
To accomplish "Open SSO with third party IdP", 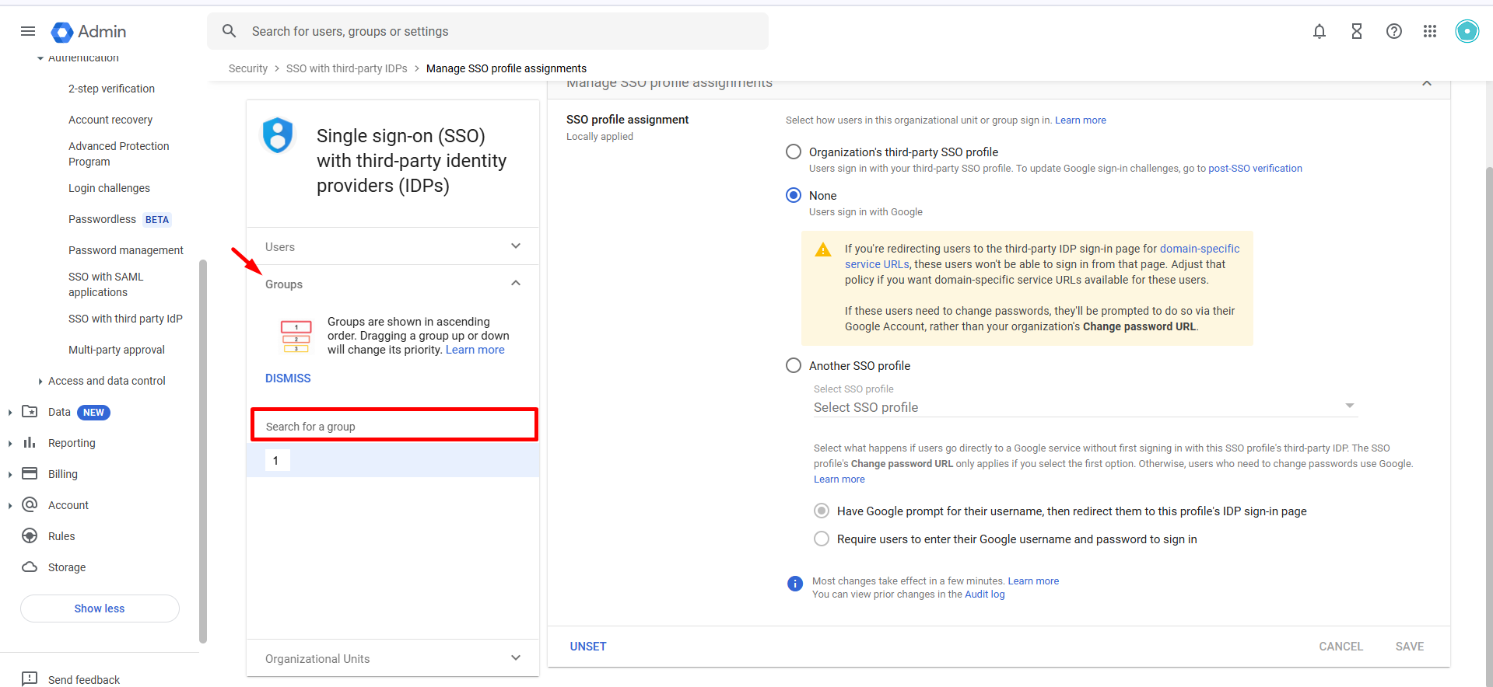I will (x=125, y=319).
